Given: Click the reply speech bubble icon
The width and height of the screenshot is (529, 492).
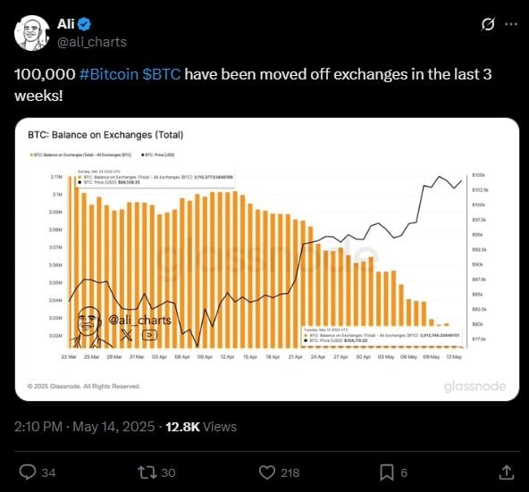Looking at the screenshot, I should point(28,472).
